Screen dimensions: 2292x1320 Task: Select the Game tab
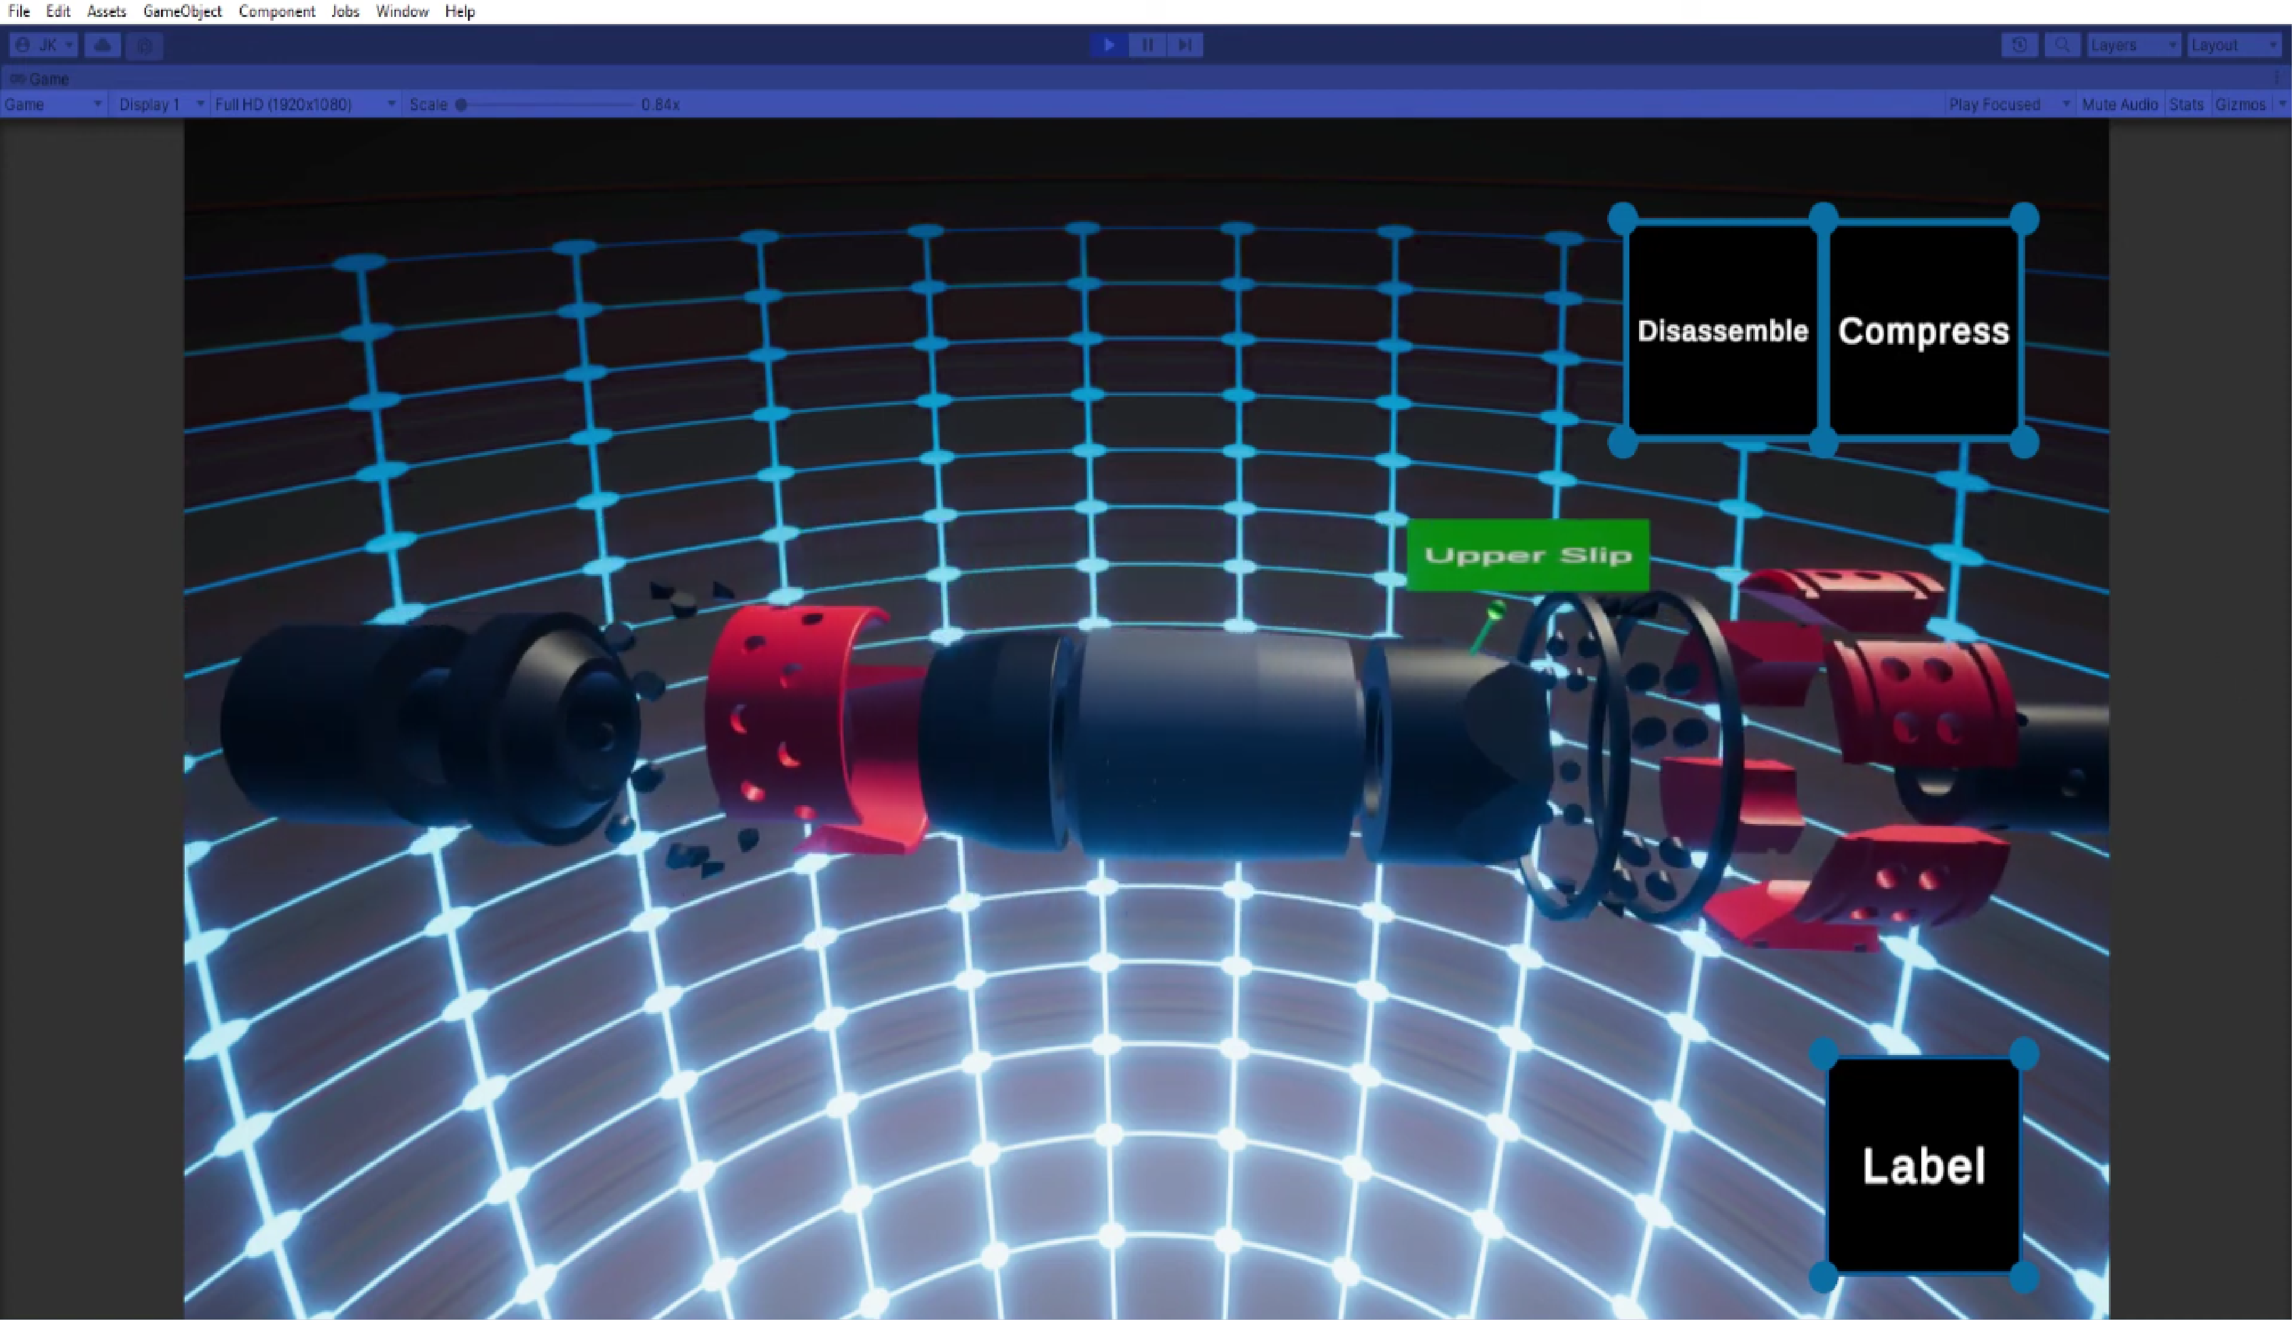40,79
